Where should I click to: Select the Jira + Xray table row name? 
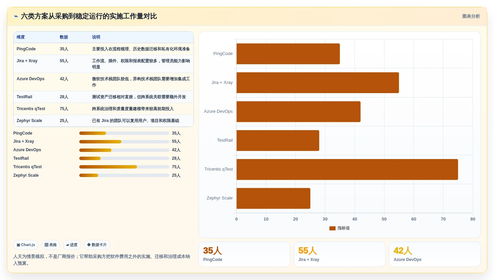tap(27, 61)
